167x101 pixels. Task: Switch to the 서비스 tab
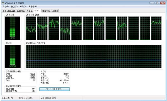point(30,11)
